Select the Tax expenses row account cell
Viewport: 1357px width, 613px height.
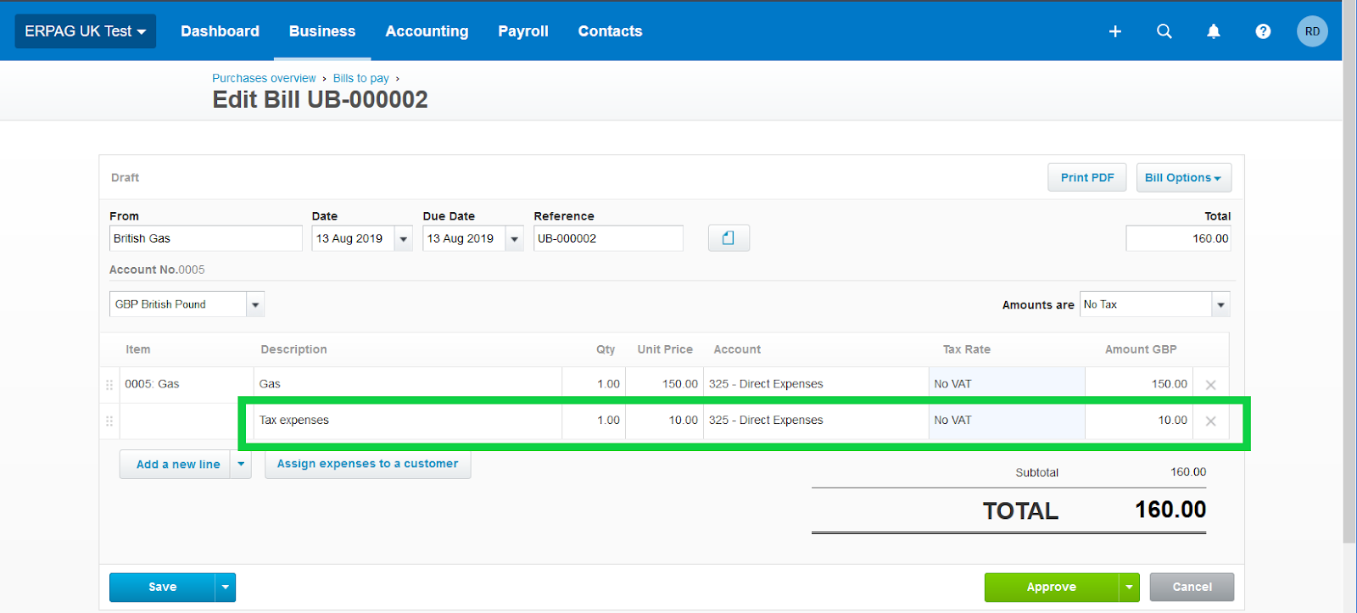pyautogui.click(x=816, y=421)
